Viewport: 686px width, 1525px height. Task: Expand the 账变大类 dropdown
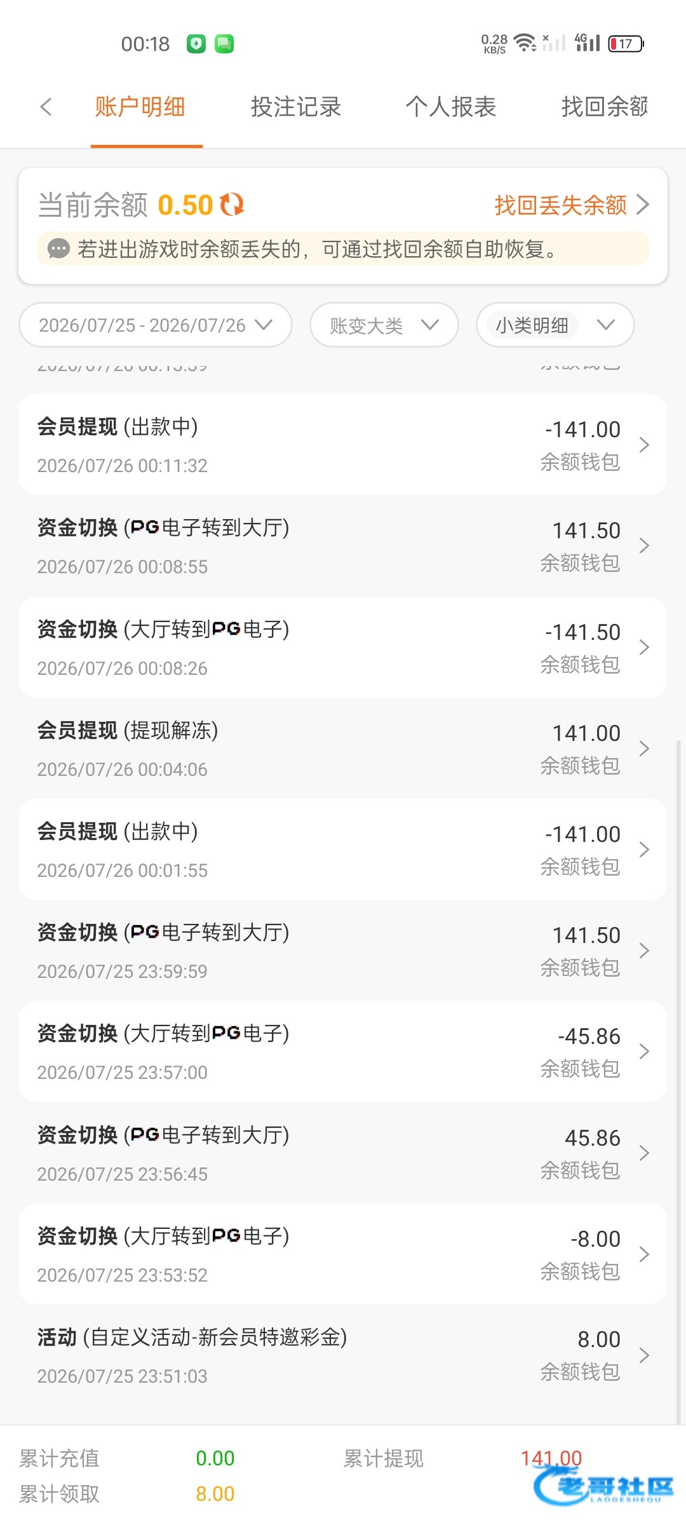tap(384, 325)
